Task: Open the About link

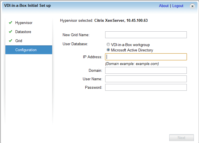Action: [x=164, y=6]
